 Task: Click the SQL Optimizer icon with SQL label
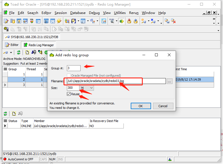(x=31, y=21)
